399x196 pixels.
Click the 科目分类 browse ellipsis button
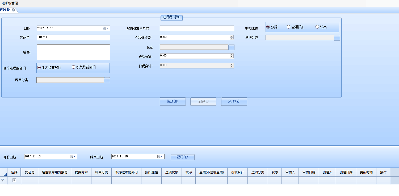107,80
